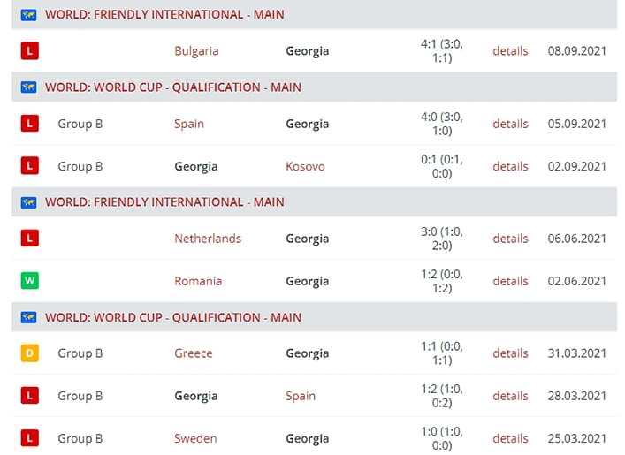Select the Netherlands team link
This screenshot has height=455, width=625.
(x=208, y=239)
